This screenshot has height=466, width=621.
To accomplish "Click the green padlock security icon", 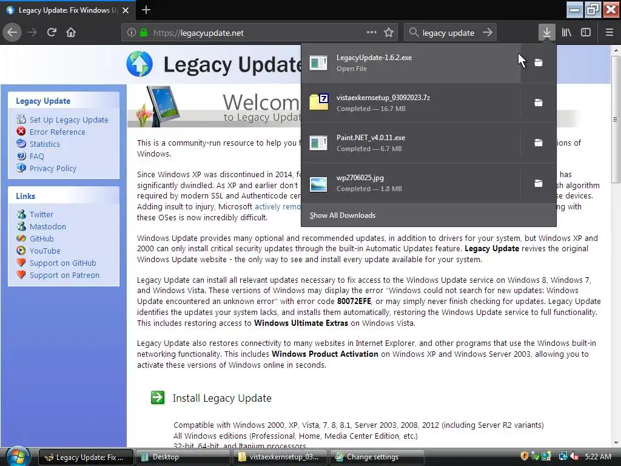I will click(144, 33).
